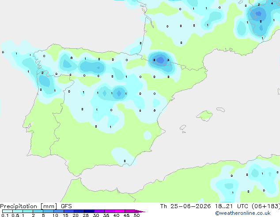Click the value "4" in the top-right corner
Viewport: 280px width, 217px height.
272,3
